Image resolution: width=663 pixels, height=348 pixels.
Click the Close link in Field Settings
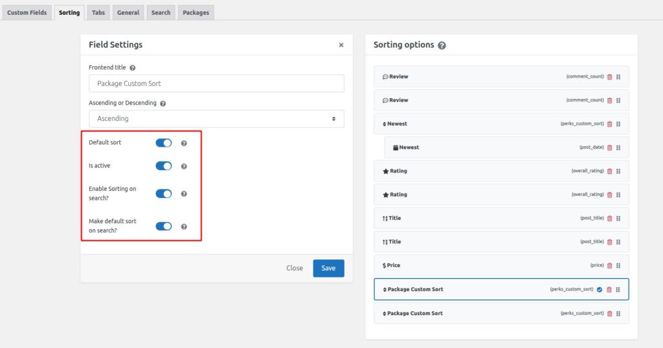[295, 268]
